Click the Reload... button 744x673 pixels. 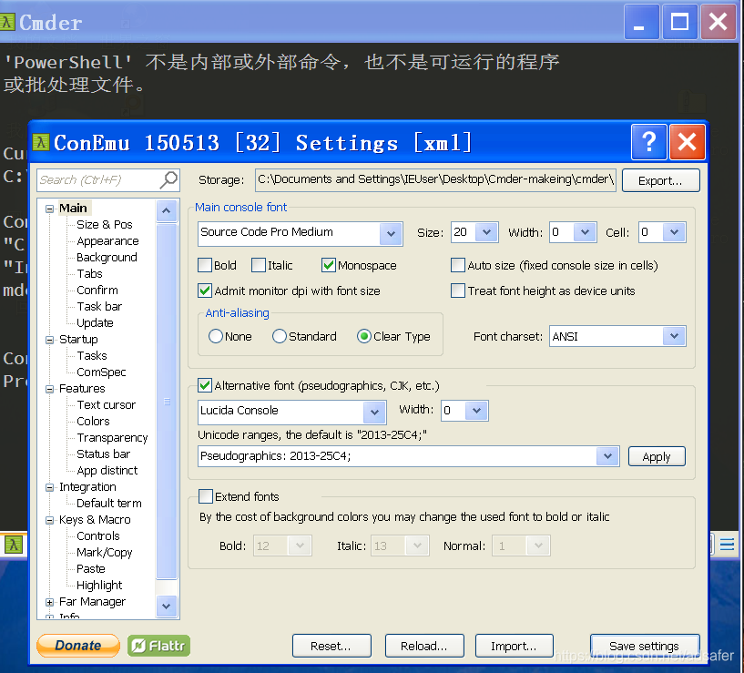(x=424, y=646)
